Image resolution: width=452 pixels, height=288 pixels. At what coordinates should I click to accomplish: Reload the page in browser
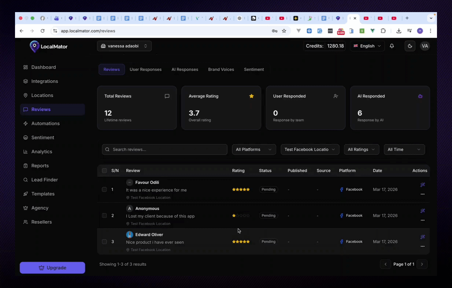tap(42, 31)
